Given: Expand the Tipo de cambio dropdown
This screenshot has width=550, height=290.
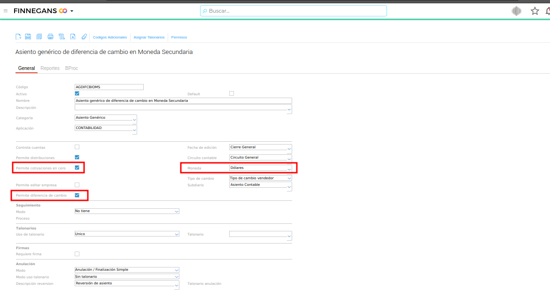Looking at the screenshot, I should coord(260,178).
